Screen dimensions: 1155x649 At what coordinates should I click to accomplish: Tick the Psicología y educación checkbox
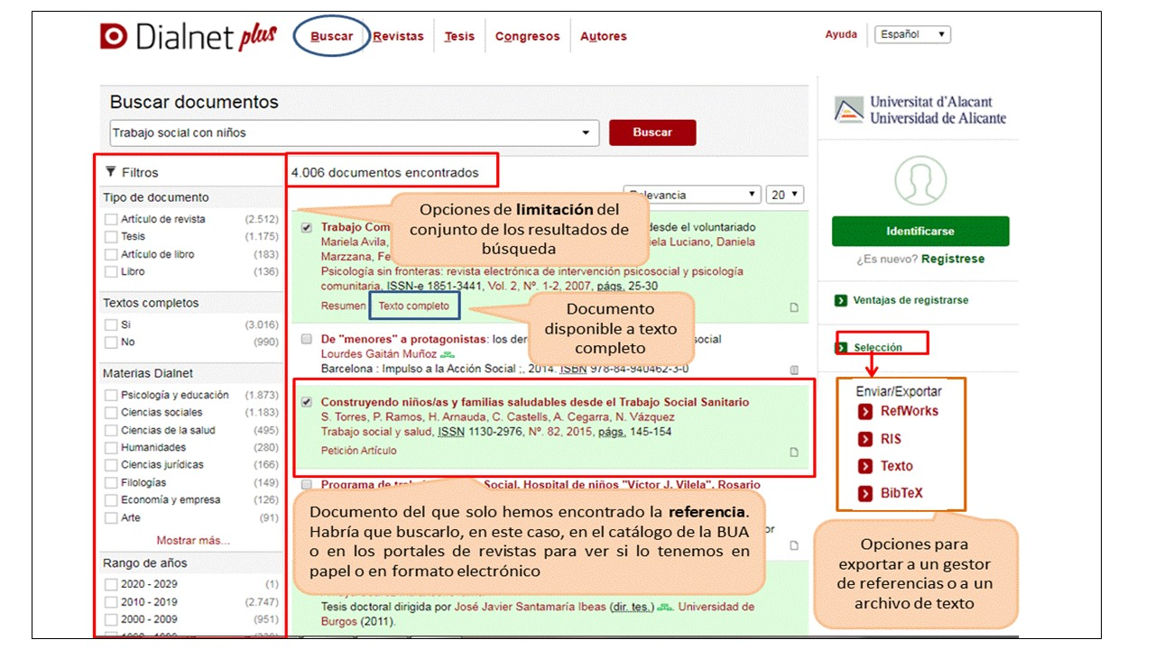(x=111, y=395)
